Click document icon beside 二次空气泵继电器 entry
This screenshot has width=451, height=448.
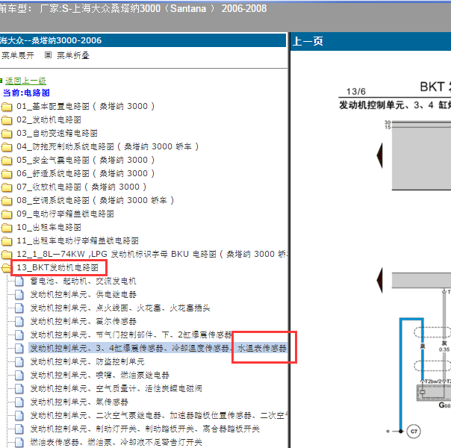(19, 415)
